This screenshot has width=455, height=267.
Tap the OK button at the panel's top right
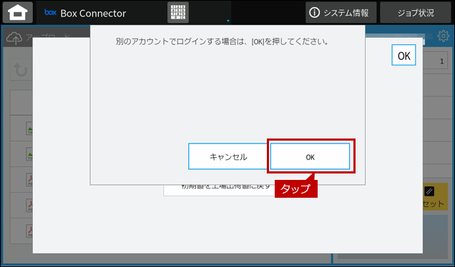point(403,55)
